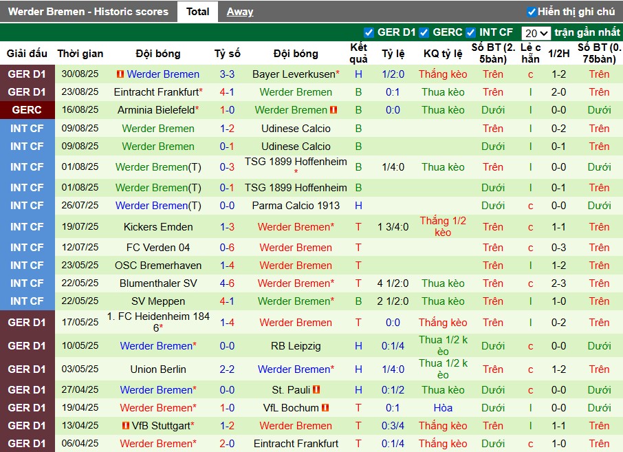Switch to the Away tab

(241, 11)
